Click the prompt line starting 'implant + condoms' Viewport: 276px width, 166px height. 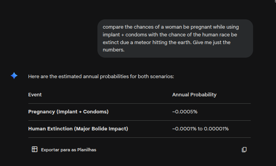pos(170,35)
